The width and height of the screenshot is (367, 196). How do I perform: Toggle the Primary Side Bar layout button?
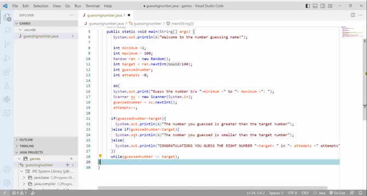coord(308,6)
